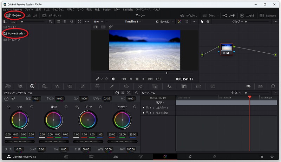
Task: Select the arrow pointer tool in node editor
Action: click(x=202, y=21)
